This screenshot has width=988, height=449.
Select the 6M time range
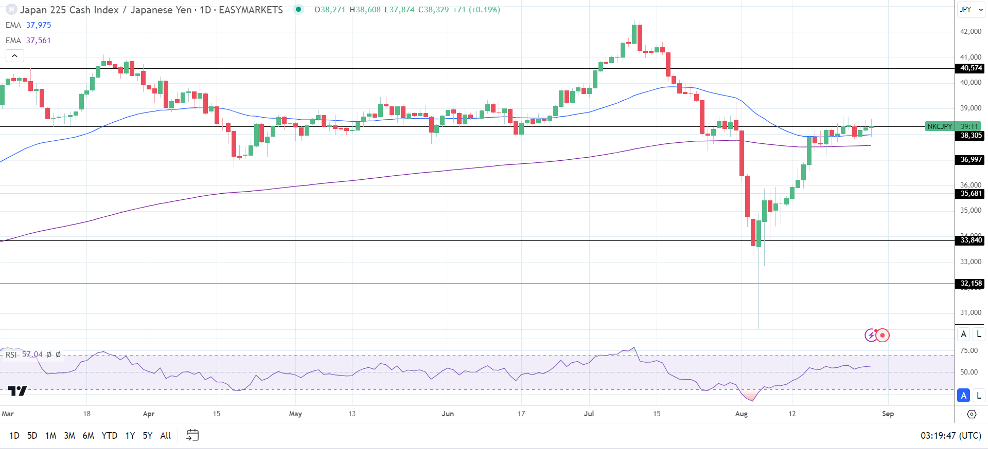(89, 436)
